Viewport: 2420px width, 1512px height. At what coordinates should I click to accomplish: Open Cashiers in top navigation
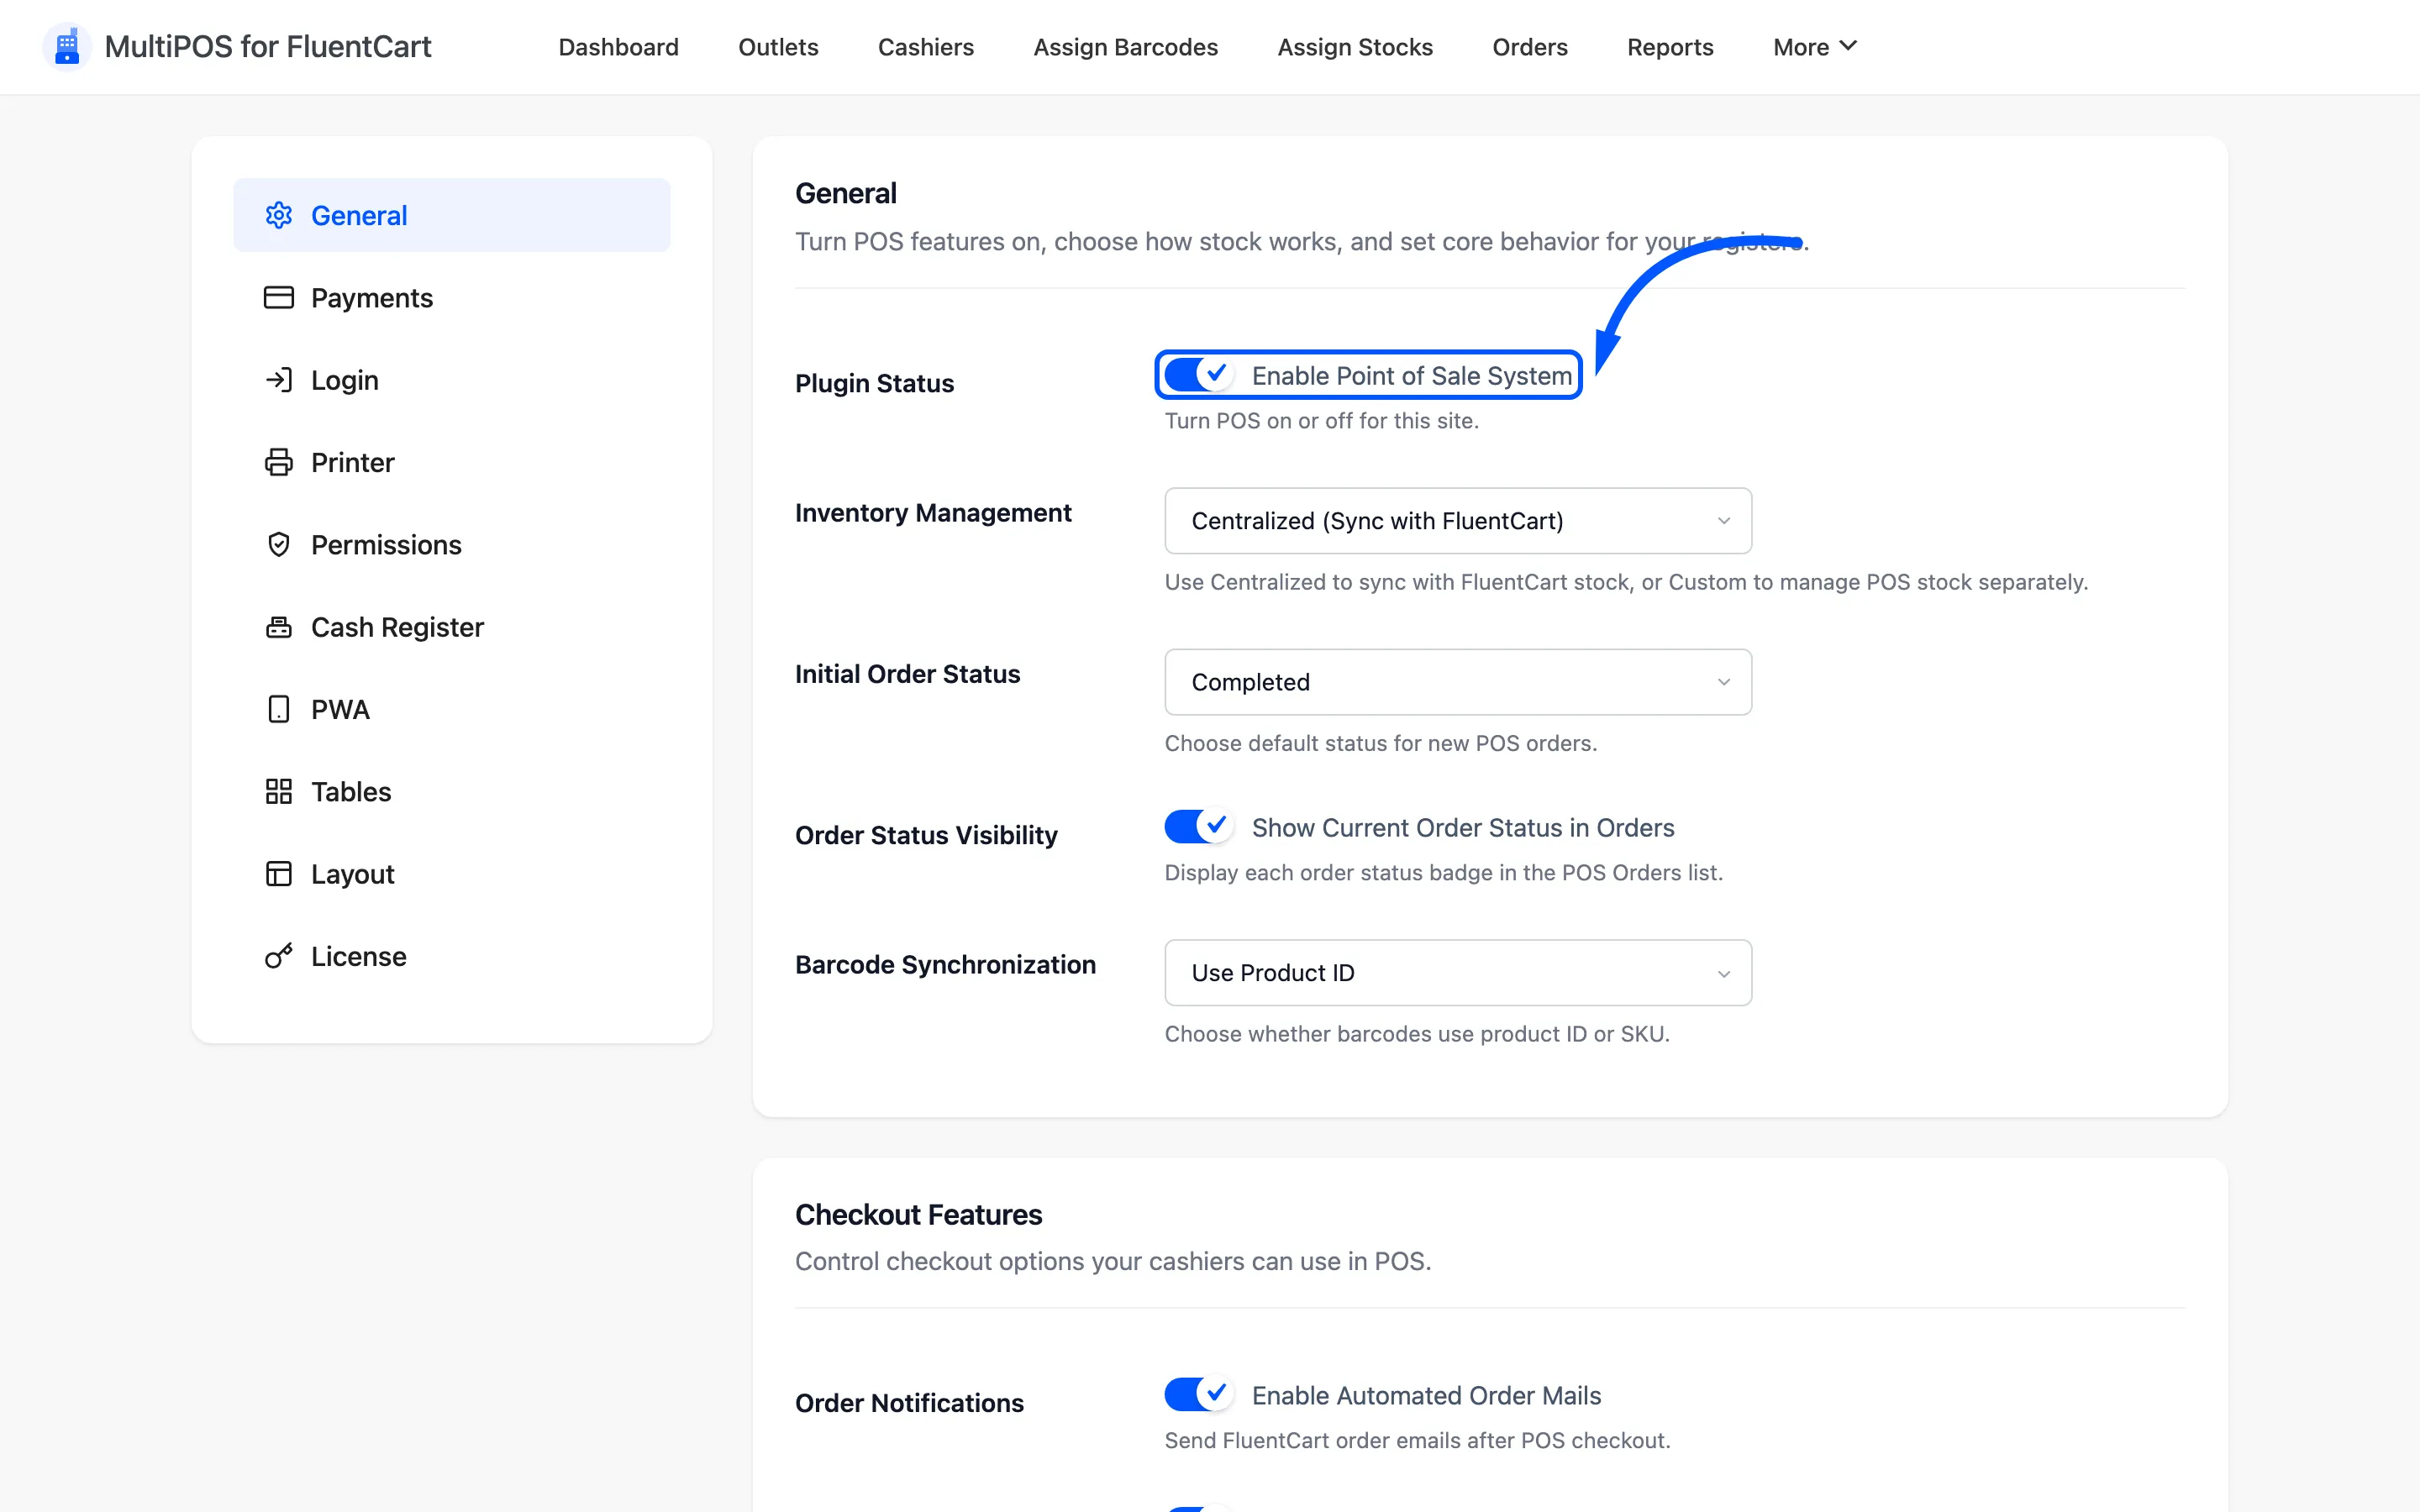pyautogui.click(x=925, y=47)
